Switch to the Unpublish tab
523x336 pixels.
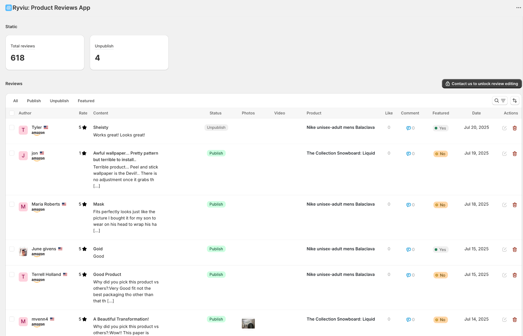(x=59, y=101)
